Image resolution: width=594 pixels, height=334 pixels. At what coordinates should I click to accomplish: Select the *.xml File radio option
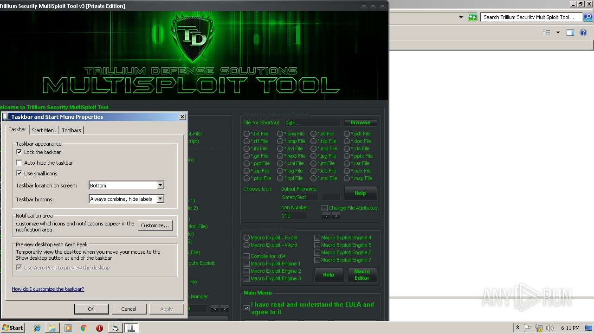pos(280,163)
